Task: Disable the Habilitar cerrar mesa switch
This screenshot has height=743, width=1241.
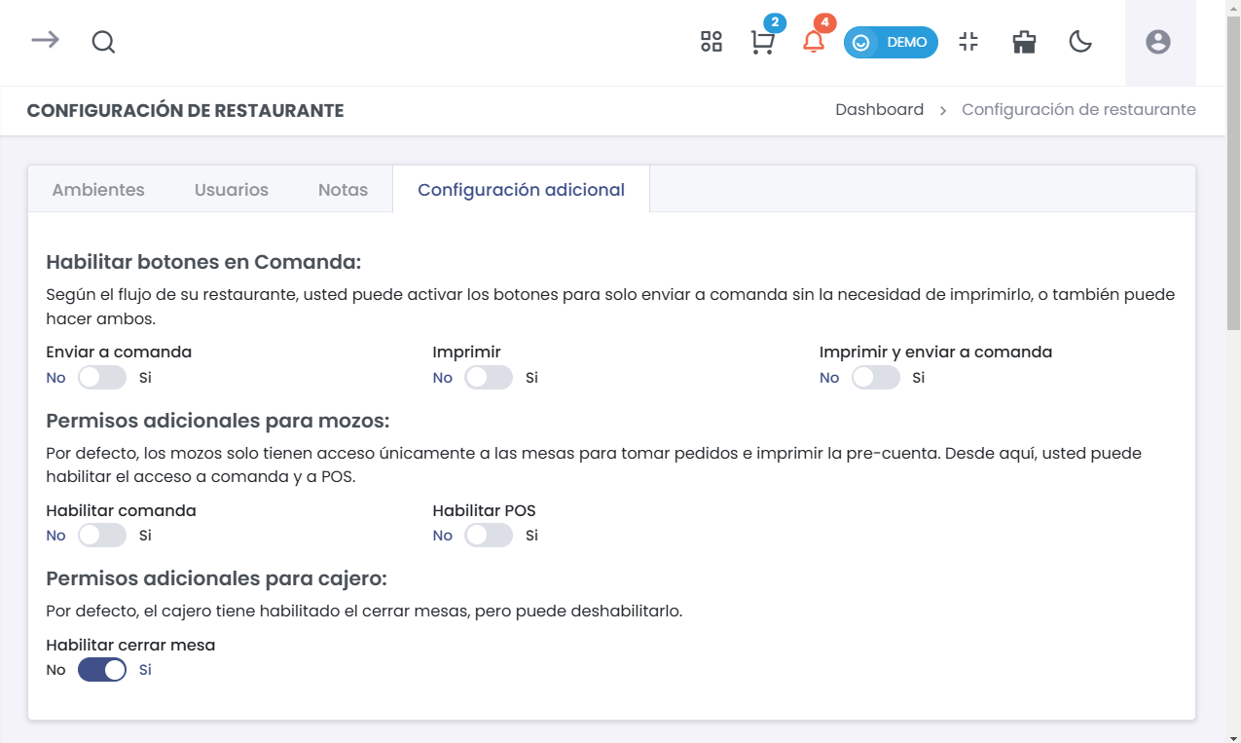Action: pyautogui.click(x=101, y=669)
